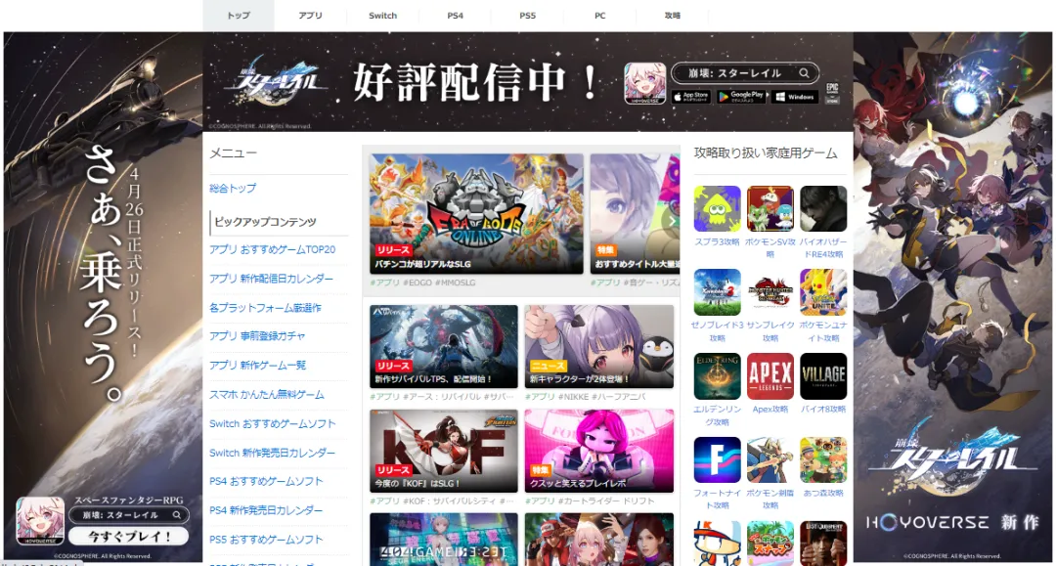This screenshot has width=1056, height=566.
Task: Open the ポケモン剣盾攻略 game icon
Action: 770,459
